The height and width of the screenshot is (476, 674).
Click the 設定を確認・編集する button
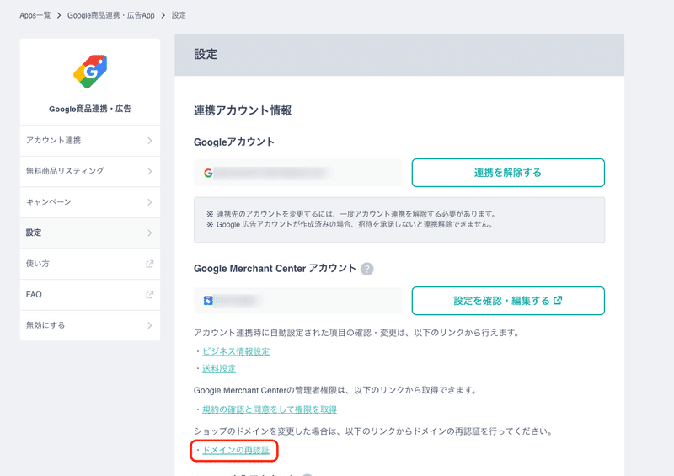pyautogui.click(x=508, y=301)
